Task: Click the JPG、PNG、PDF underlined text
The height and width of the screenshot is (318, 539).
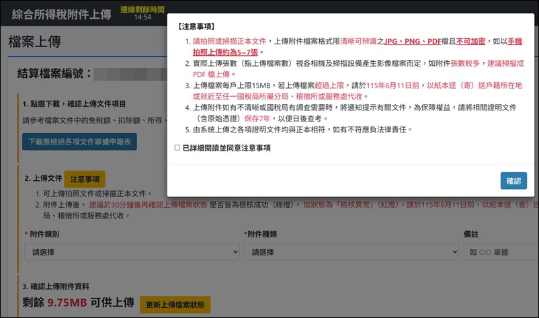Action: tap(413, 42)
